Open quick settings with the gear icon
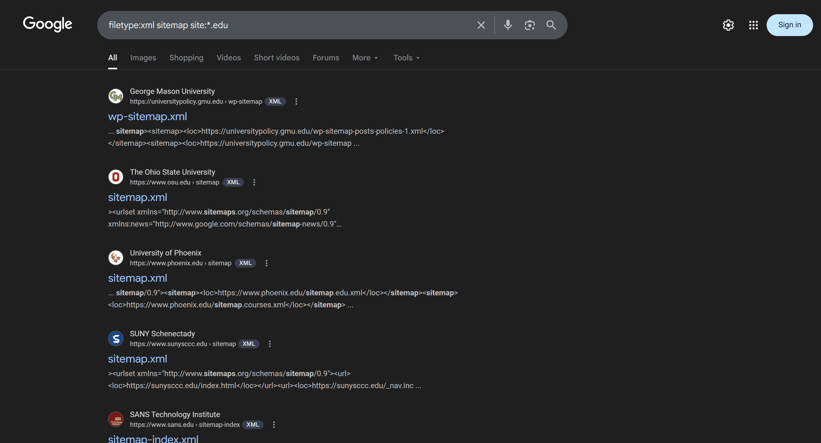 click(x=728, y=25)
